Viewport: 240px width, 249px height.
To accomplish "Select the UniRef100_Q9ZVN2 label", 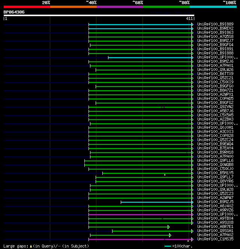I will [x=215, y=107].
